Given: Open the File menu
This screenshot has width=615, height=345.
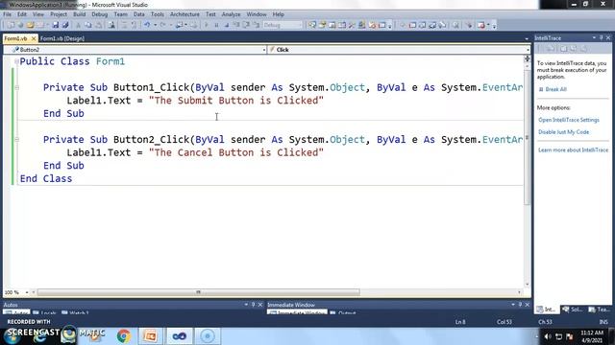Looking at the screenshot, I should pyautogui.click(x=7, y=14).
